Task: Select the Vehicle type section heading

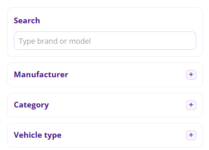Action: tap(38, 135)
